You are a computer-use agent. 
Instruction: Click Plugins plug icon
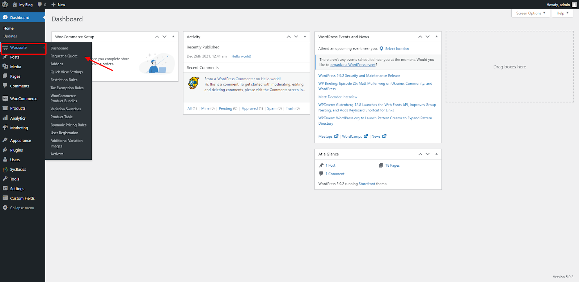(5, 150)
